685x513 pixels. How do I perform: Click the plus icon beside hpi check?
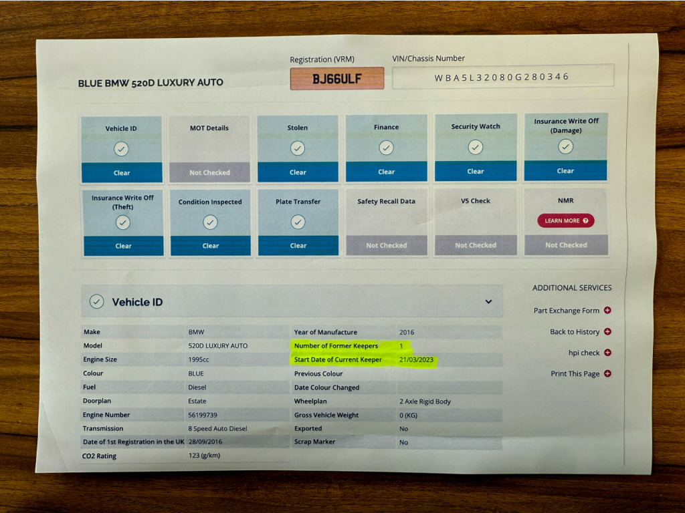tap(607, 353)
